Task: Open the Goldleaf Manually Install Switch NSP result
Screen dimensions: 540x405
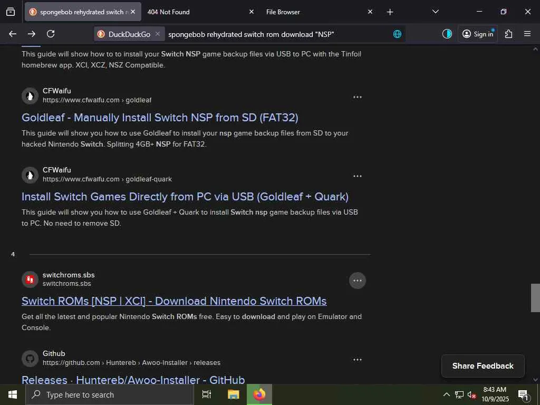Action: [160, 118]
